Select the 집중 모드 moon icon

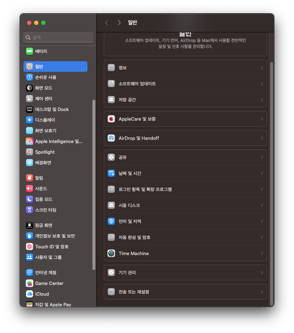(x=30, y=199)
